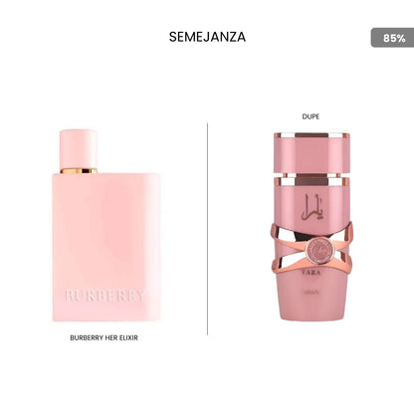Click the DUPE label above Yara bottle

point(310,116)
